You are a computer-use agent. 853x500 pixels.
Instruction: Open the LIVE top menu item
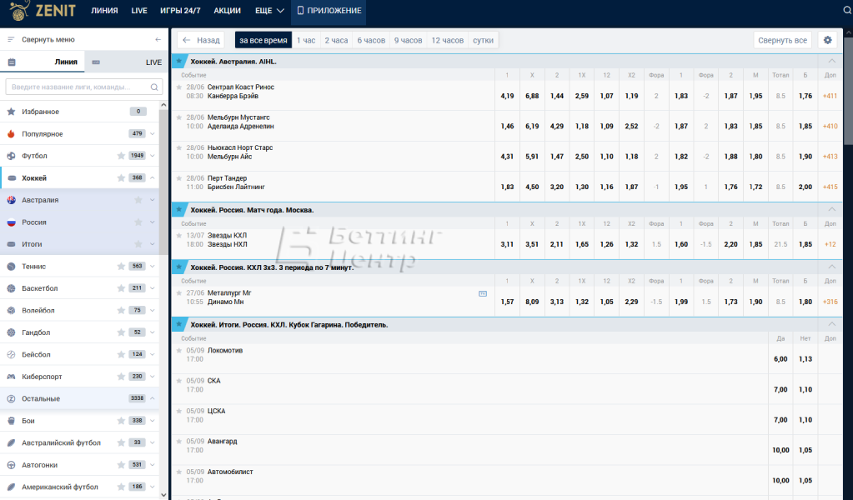coord(139,10)
